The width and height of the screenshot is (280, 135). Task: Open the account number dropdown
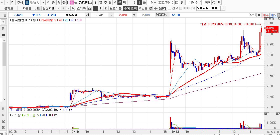click(223, 8)
